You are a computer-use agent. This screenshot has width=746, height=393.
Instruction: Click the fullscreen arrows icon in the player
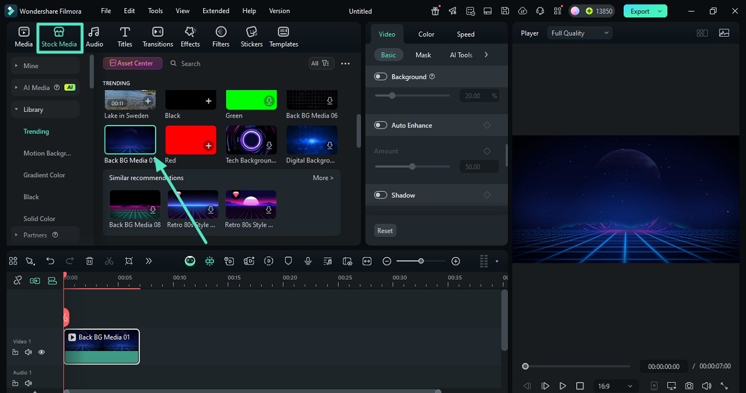coord(724,386)
